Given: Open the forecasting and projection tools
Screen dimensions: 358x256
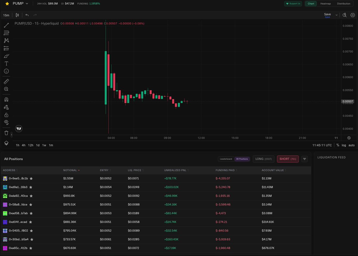Looking at the screenshot, I should point(6,48).
